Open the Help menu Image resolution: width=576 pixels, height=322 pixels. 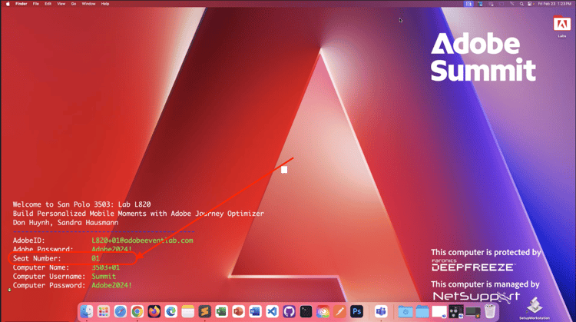[105, 4]
